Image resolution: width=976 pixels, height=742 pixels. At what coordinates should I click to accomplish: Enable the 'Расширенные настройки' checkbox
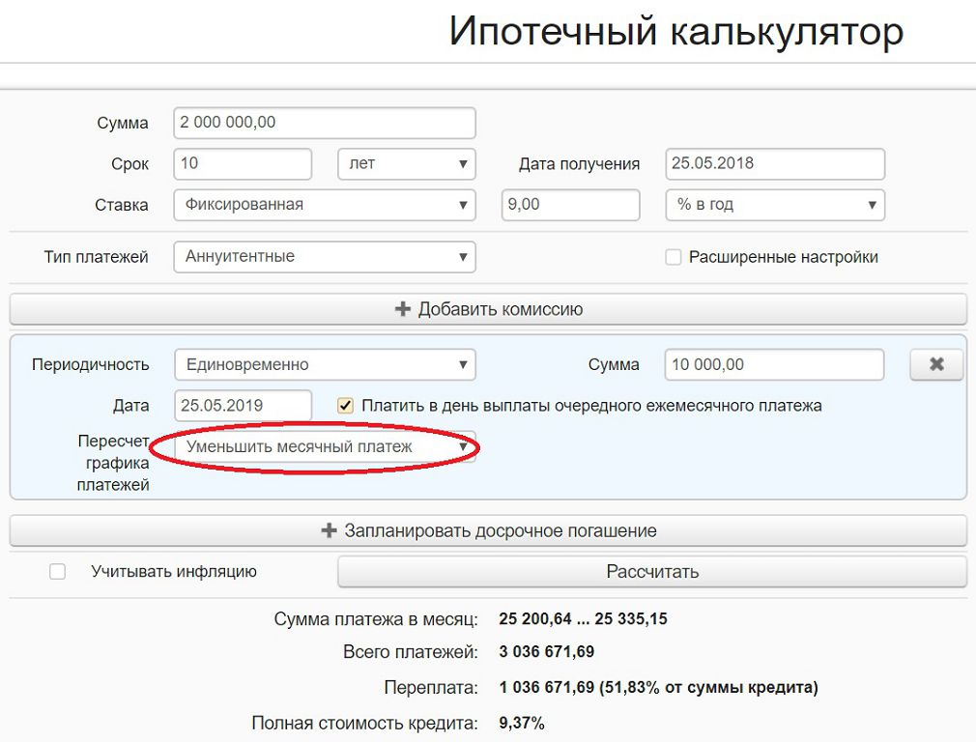tap(673, 257)
